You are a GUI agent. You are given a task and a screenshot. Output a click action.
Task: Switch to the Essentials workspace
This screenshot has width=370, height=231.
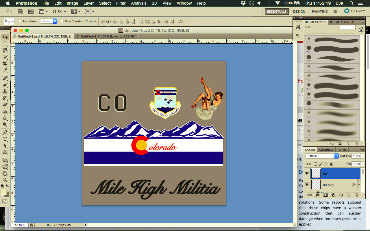click(277, 12)
